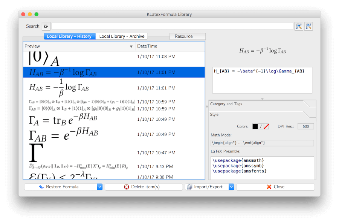
Task: Open the Import/Export dropdown arrow
Action: tap(231, 187)
